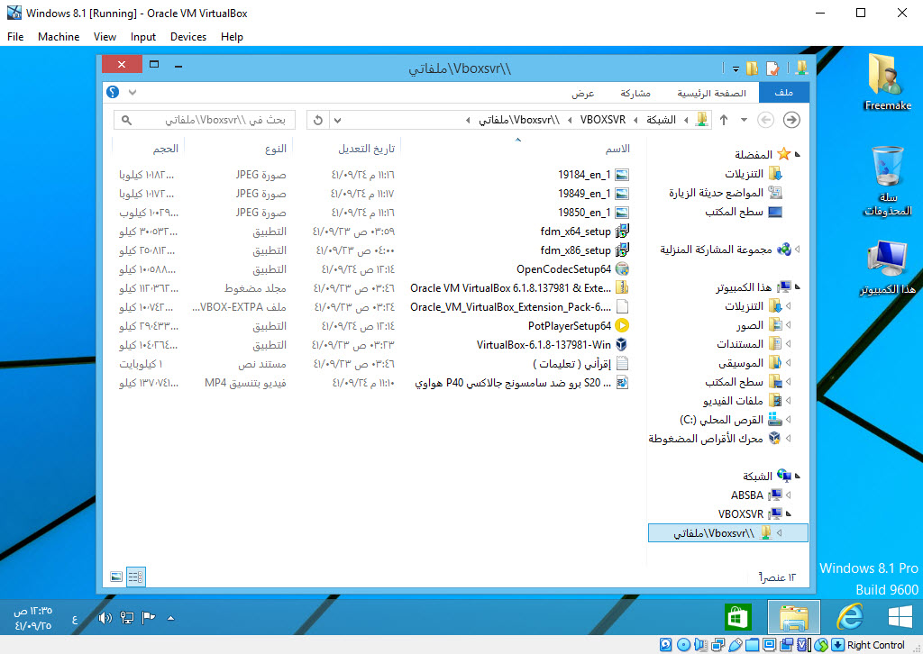Click the الشبكة breadcrumb in address bar
Screen dimensions: 923x654
[x=661, y=120]
